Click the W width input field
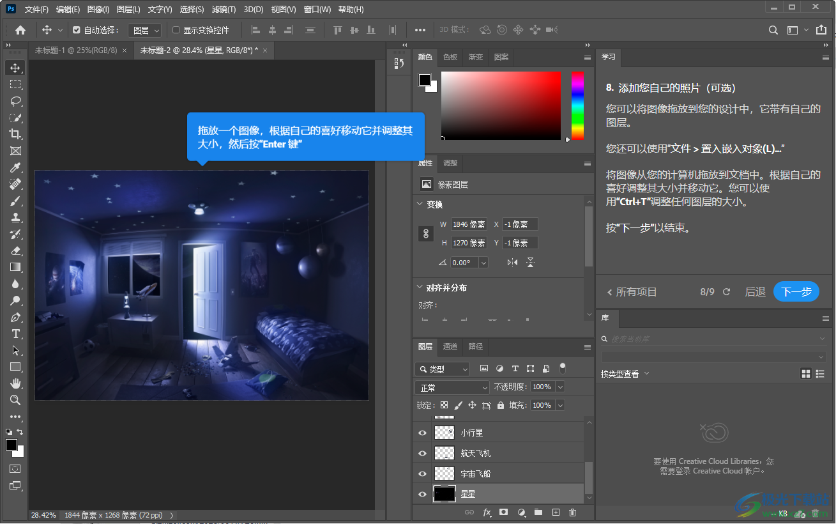Screen dimensions: 836x524 469,224
